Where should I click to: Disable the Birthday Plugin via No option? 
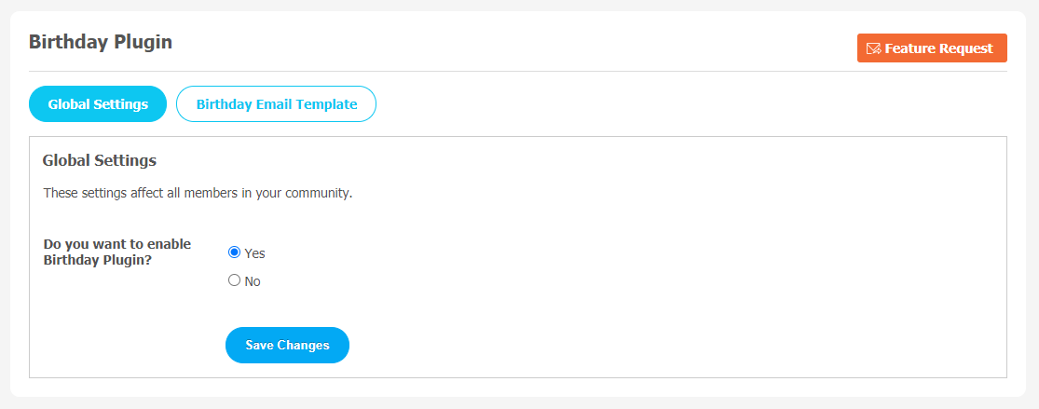tap(234, 280)
